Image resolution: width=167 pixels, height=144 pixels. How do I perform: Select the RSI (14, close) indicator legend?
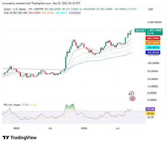(12, 105)
